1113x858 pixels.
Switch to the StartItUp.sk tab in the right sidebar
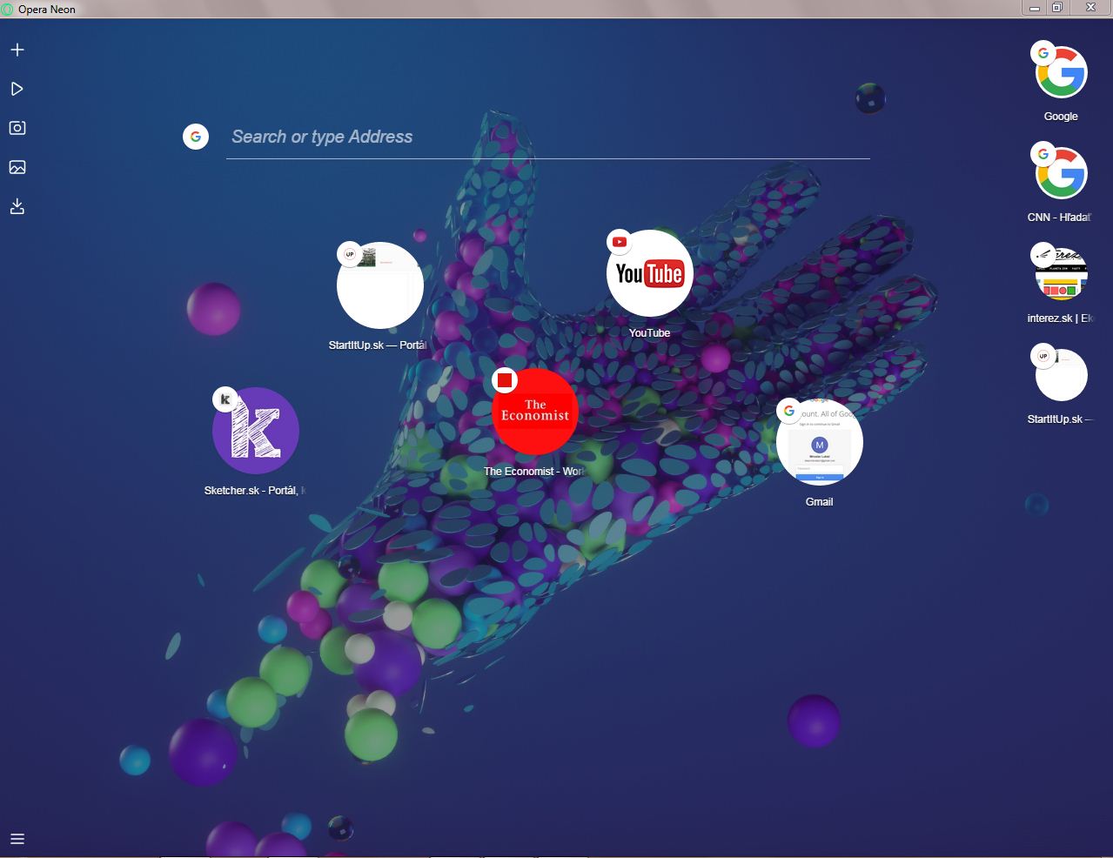1062,375
